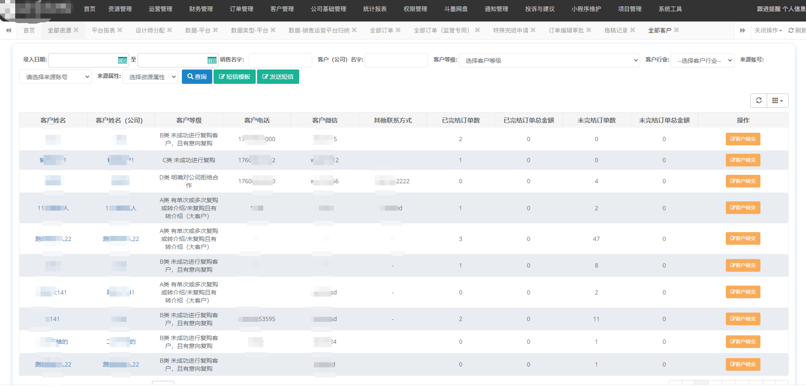Close the 平台报表 tab
Viewport: 806px width, 388px height.
pos(120,30)
